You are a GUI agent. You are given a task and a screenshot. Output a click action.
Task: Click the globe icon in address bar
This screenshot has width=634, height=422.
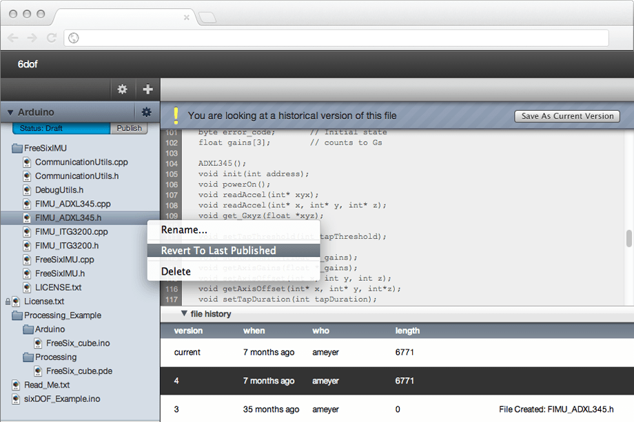73,38
